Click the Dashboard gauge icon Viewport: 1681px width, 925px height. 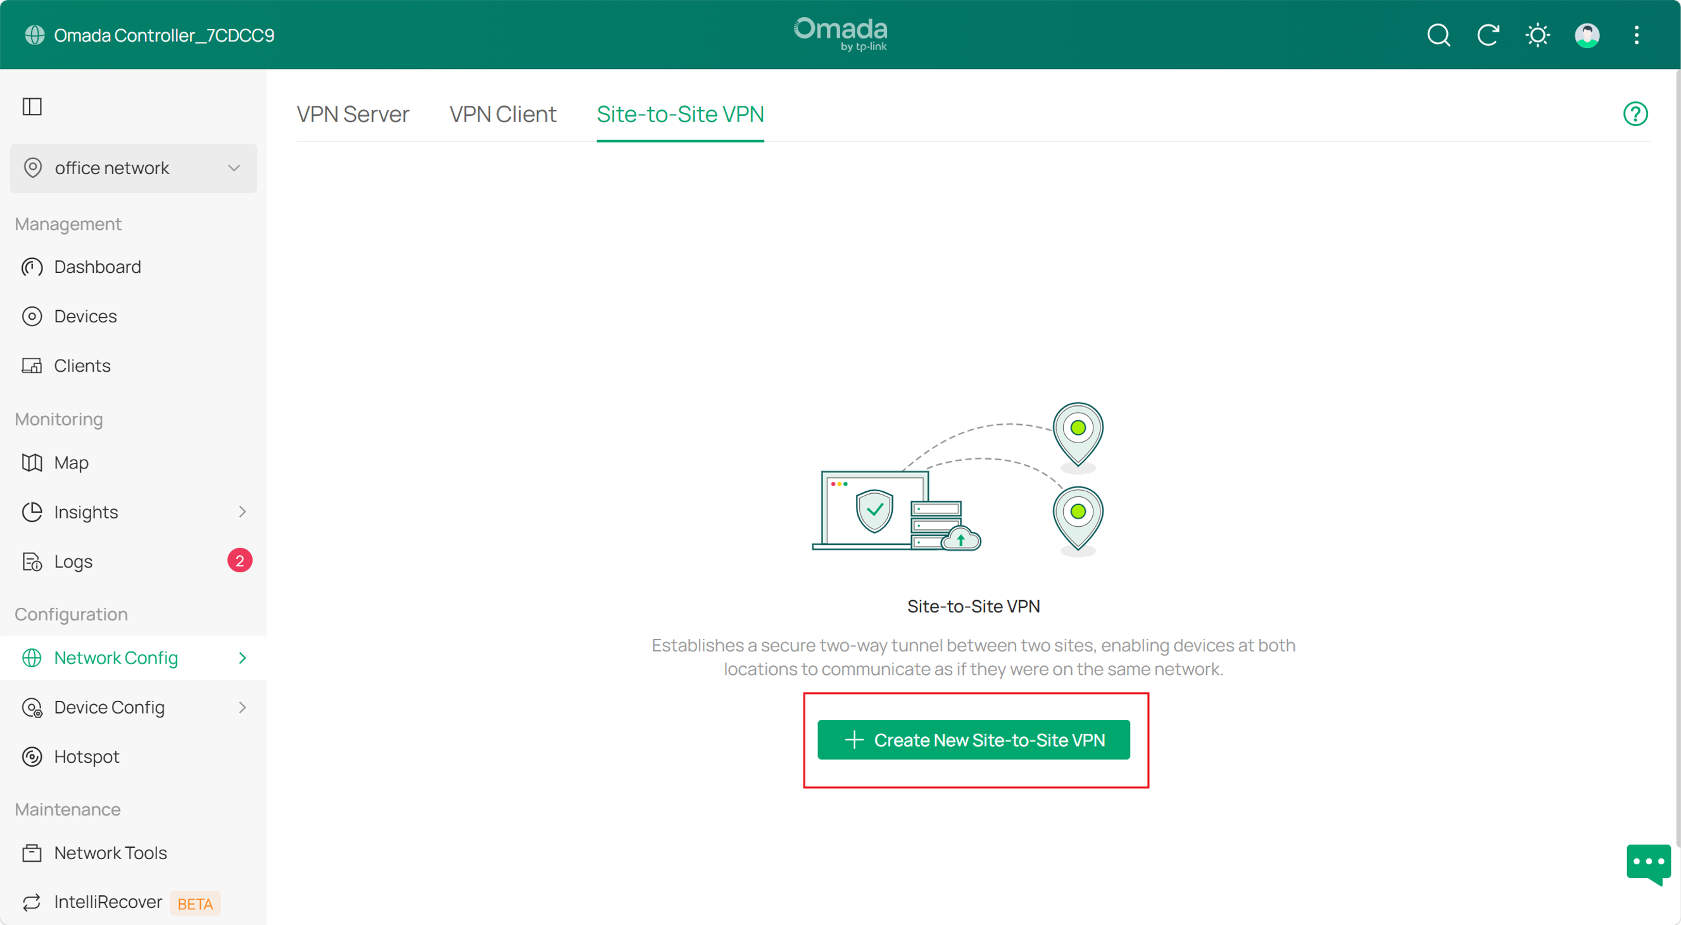point(32,267)
